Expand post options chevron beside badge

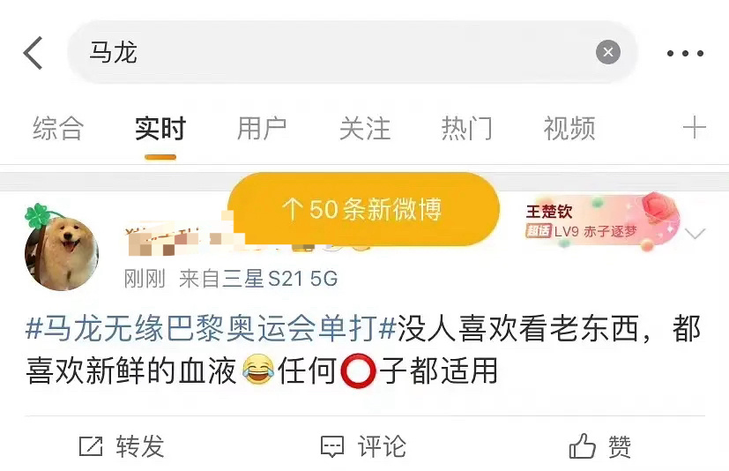pos(695,233)
